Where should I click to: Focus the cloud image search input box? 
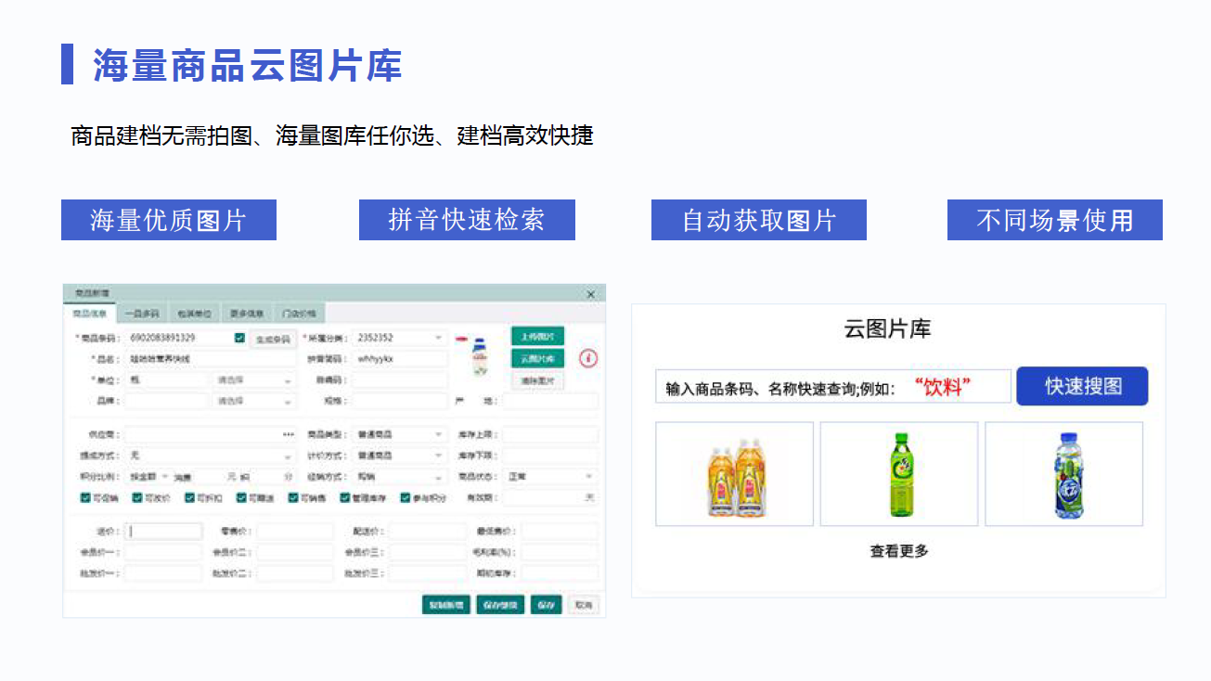pos(832,387)
